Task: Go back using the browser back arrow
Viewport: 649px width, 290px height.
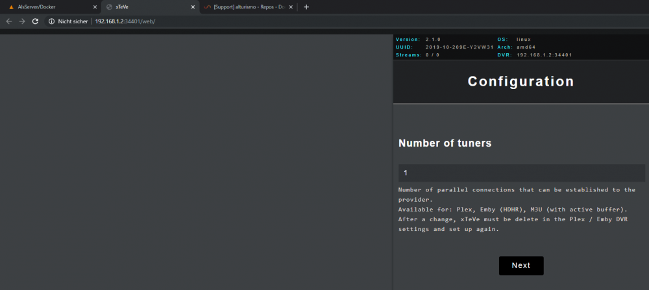Action: [9, 21]
